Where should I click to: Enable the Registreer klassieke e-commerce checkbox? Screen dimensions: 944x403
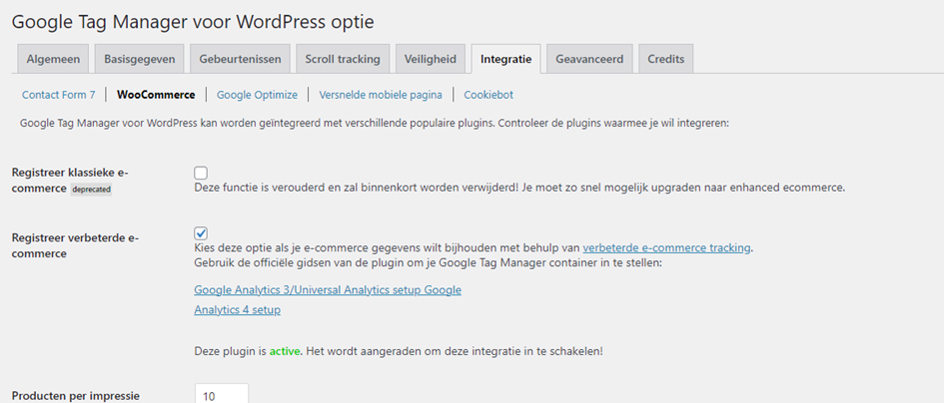tap(201, 173)
